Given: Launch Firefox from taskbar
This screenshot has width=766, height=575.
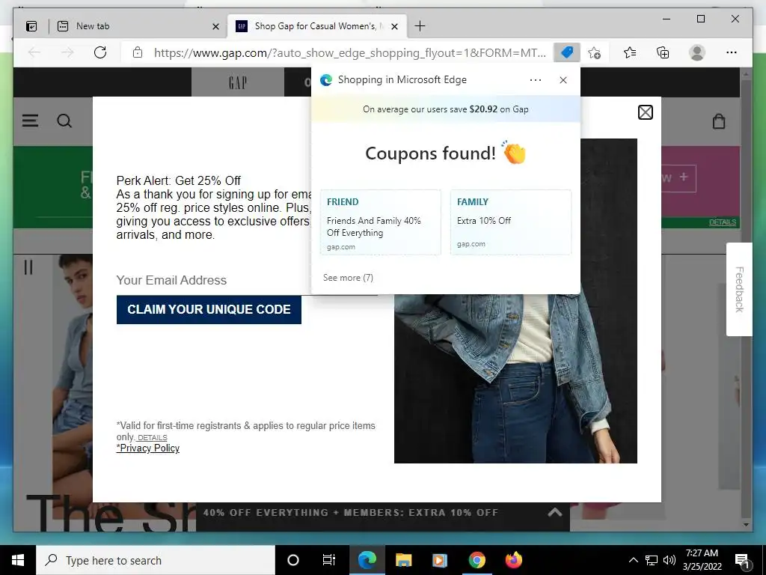Looking at the screenshot, I should (513, 560).
